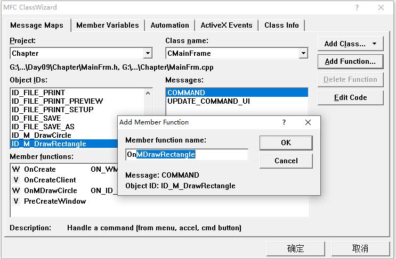Image resolution: width=396 pixels, height=259 pixels.
Task: Click the Add Member Function help question mark
Action: point(284,122)
